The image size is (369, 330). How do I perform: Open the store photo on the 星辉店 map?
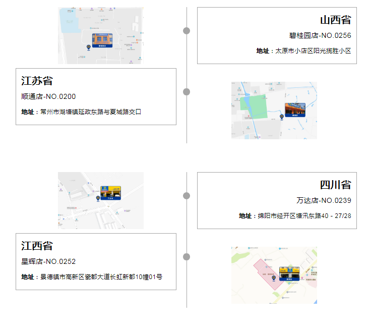(289, 272)
